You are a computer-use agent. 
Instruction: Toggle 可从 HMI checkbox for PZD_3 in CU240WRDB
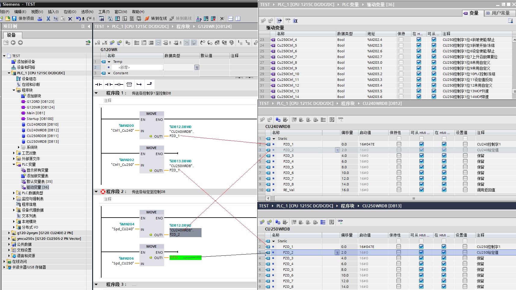tap(421, 156)
